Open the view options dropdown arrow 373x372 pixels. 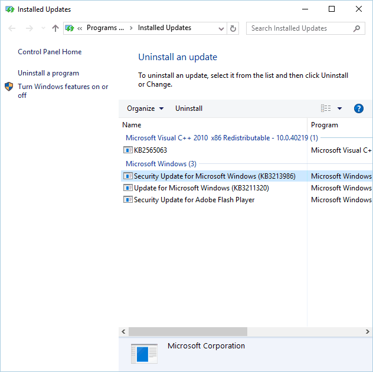[339, 108]
